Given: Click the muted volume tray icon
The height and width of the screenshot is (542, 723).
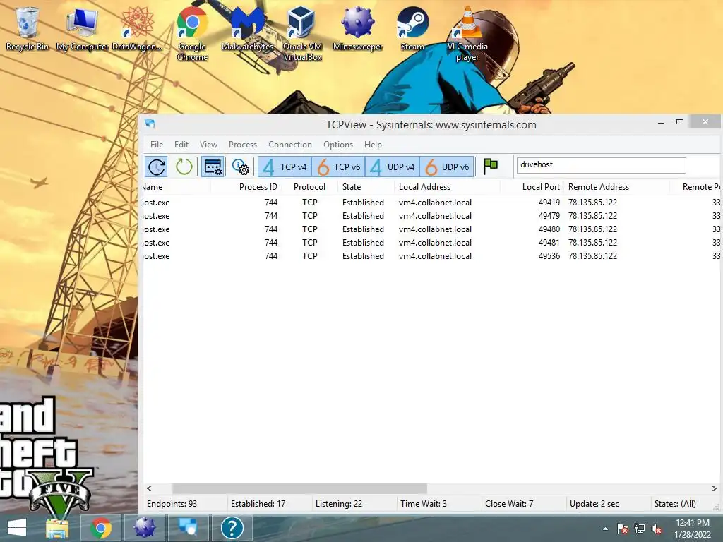Looking at the screenshot, I should (657, 529).
